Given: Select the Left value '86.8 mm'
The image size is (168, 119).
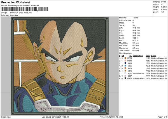Looking at the screenshot, I should click(136, 28).
